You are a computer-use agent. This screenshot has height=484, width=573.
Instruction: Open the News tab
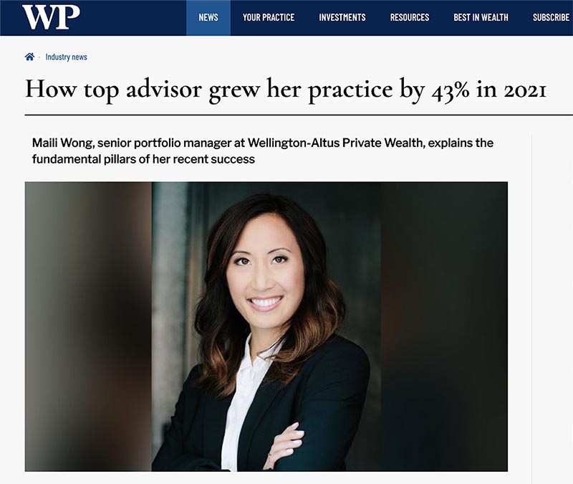208,17
